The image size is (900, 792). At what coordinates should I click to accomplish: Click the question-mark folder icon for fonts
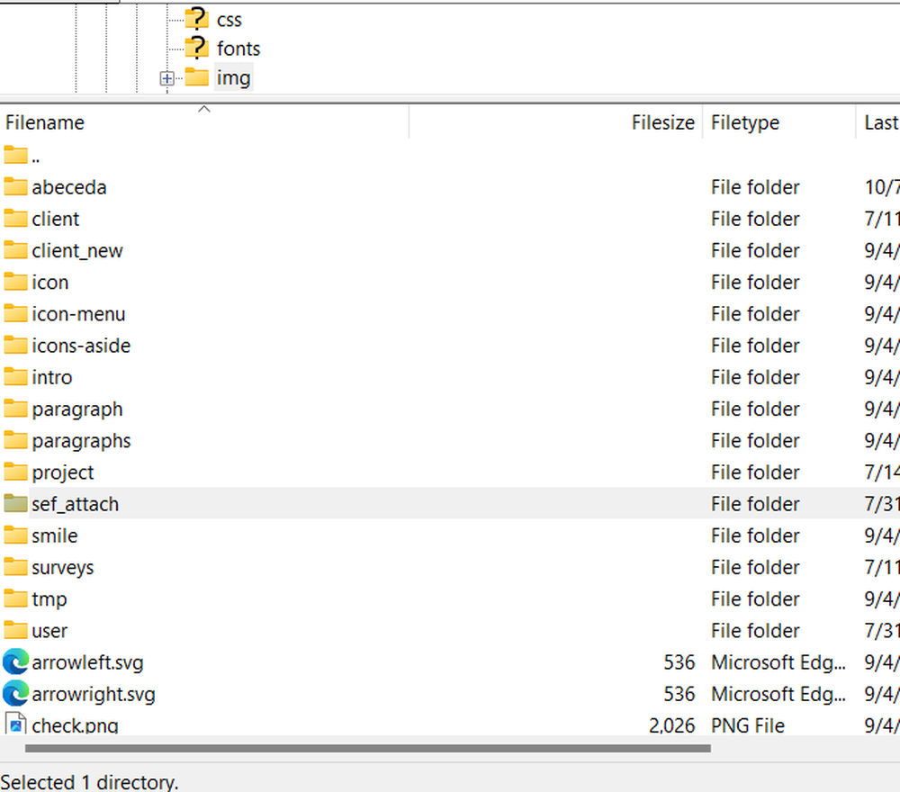[196, 48]
